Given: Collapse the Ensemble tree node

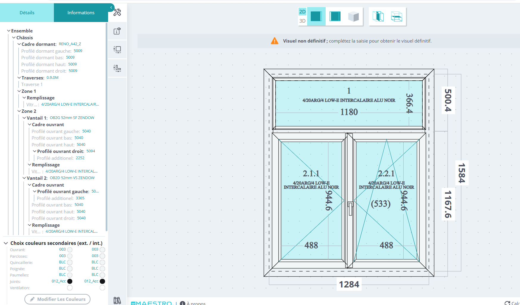Looking at the screenshot, I should click(x=9, y=31).
